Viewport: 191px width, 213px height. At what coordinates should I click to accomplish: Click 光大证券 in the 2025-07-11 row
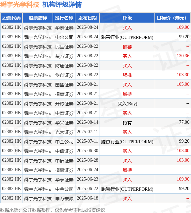(x=64, y=132)
